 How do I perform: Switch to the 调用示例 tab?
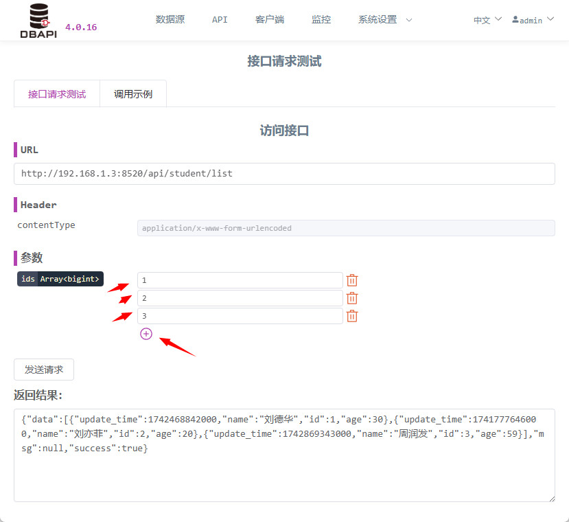(x=133, y=94)
